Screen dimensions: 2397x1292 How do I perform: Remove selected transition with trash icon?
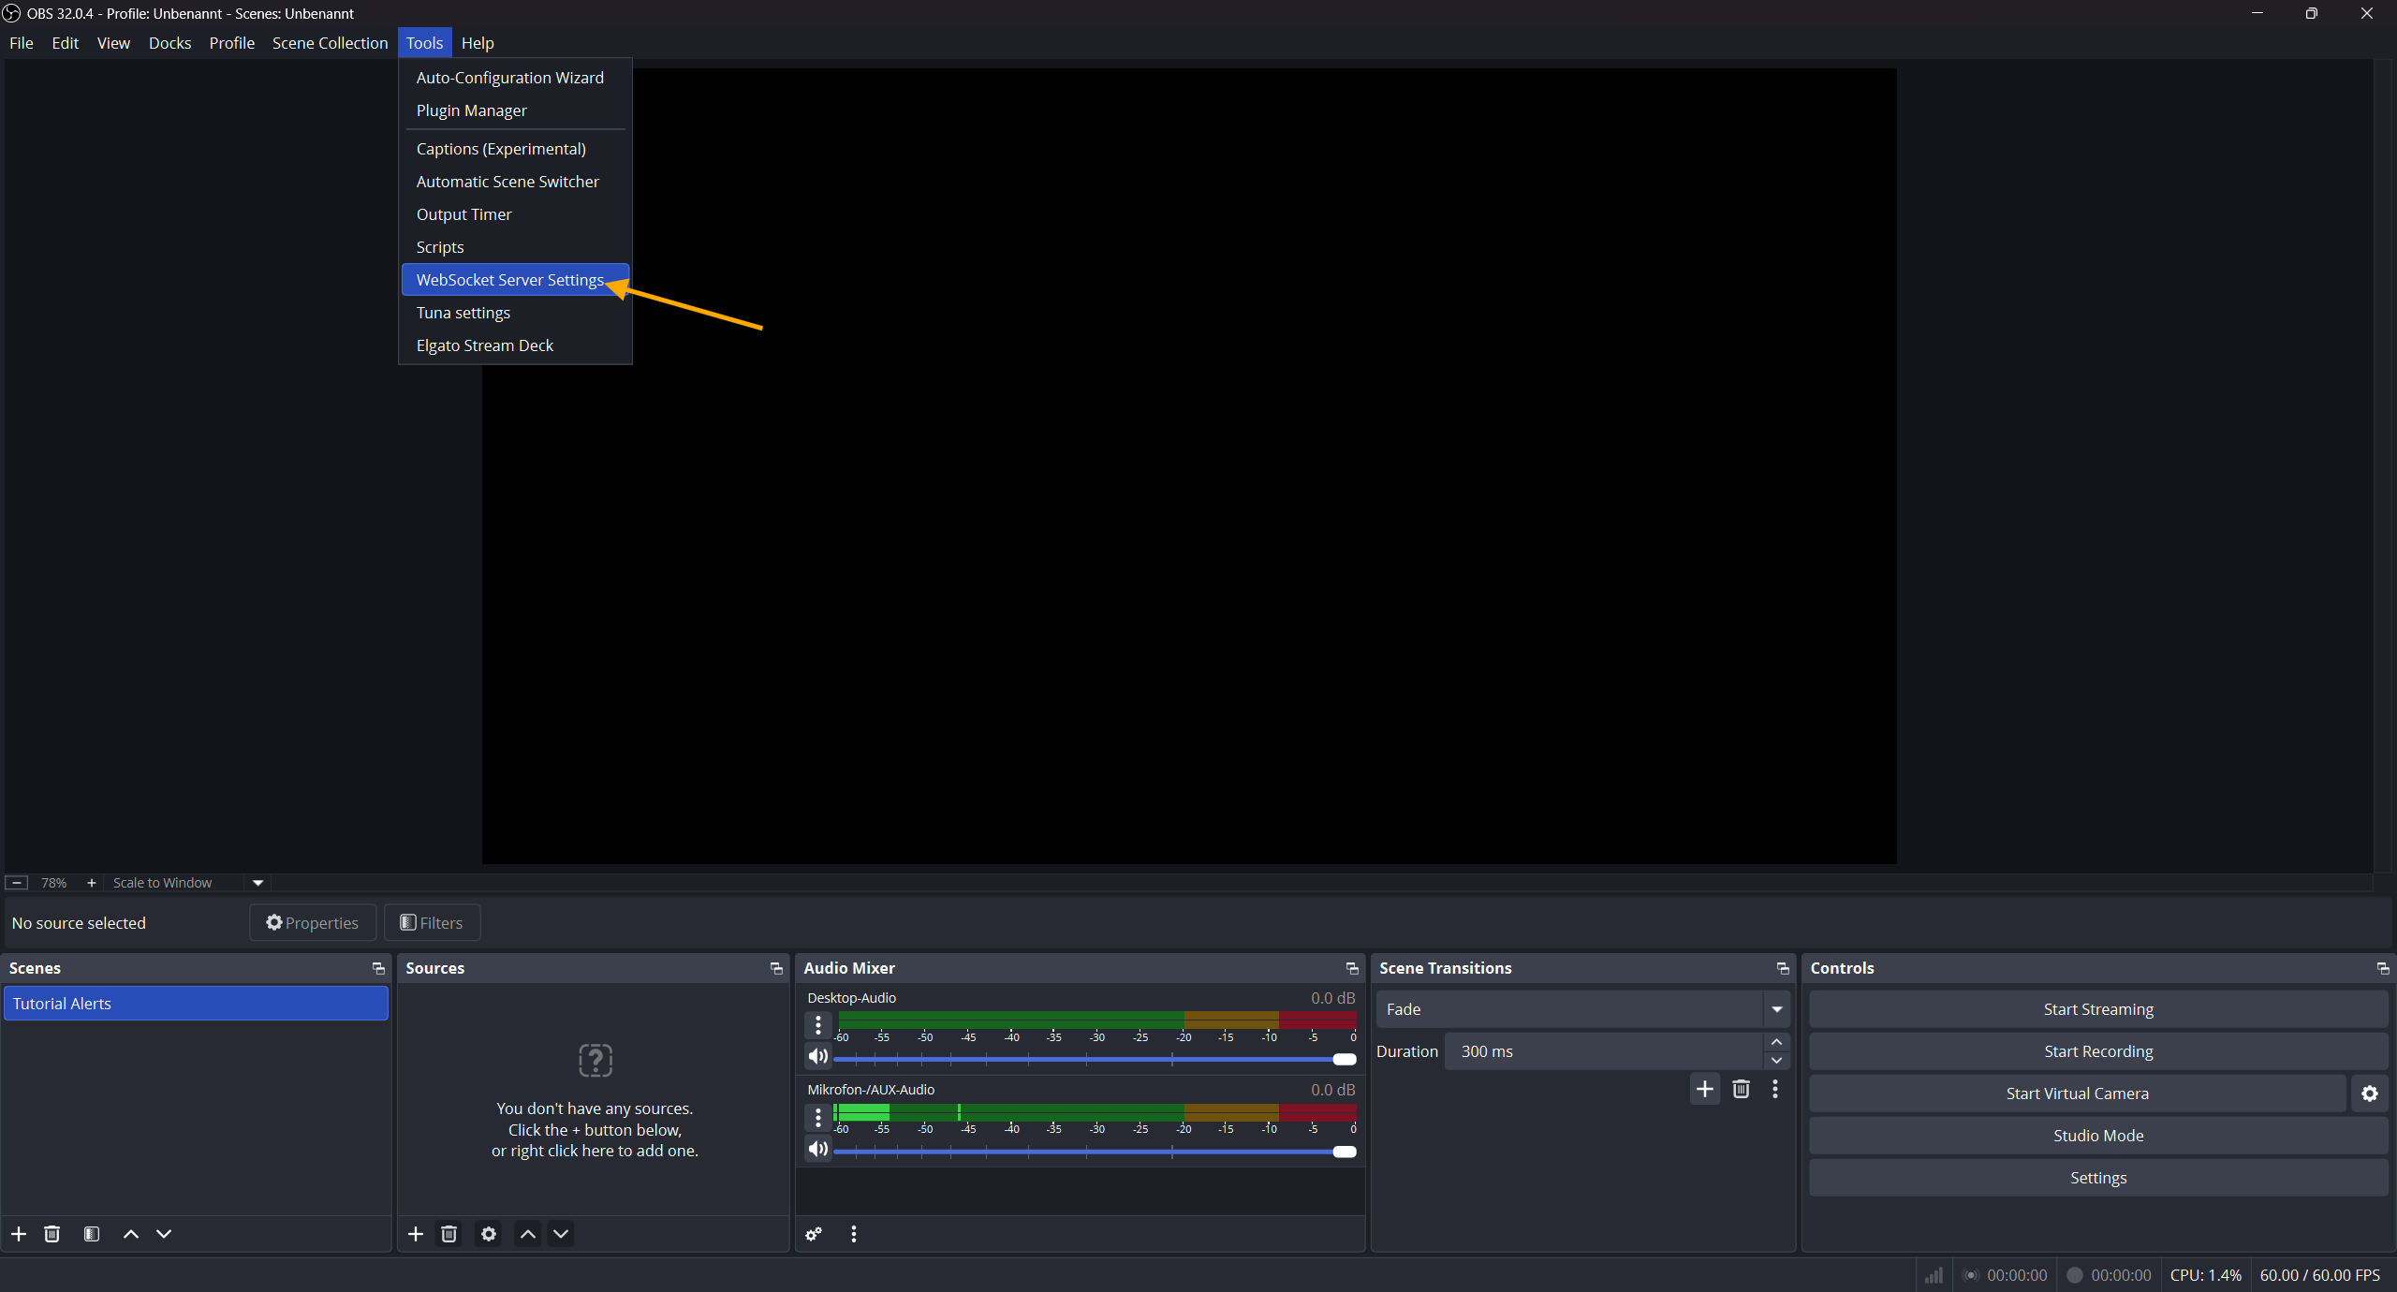1741,1089
